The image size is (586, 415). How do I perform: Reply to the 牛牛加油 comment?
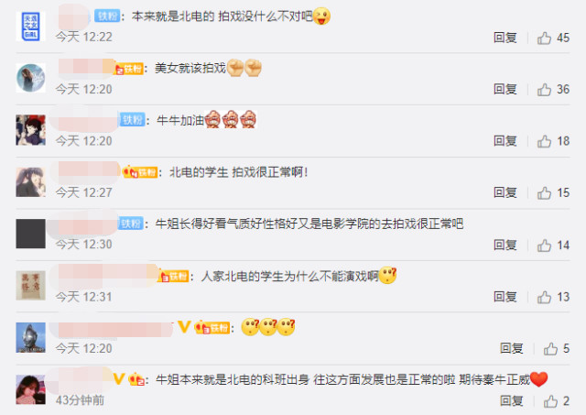click(505, 141)
